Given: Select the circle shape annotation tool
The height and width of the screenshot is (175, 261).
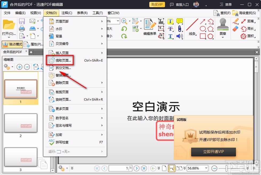Looking at the screenshot, I should 203,28.
